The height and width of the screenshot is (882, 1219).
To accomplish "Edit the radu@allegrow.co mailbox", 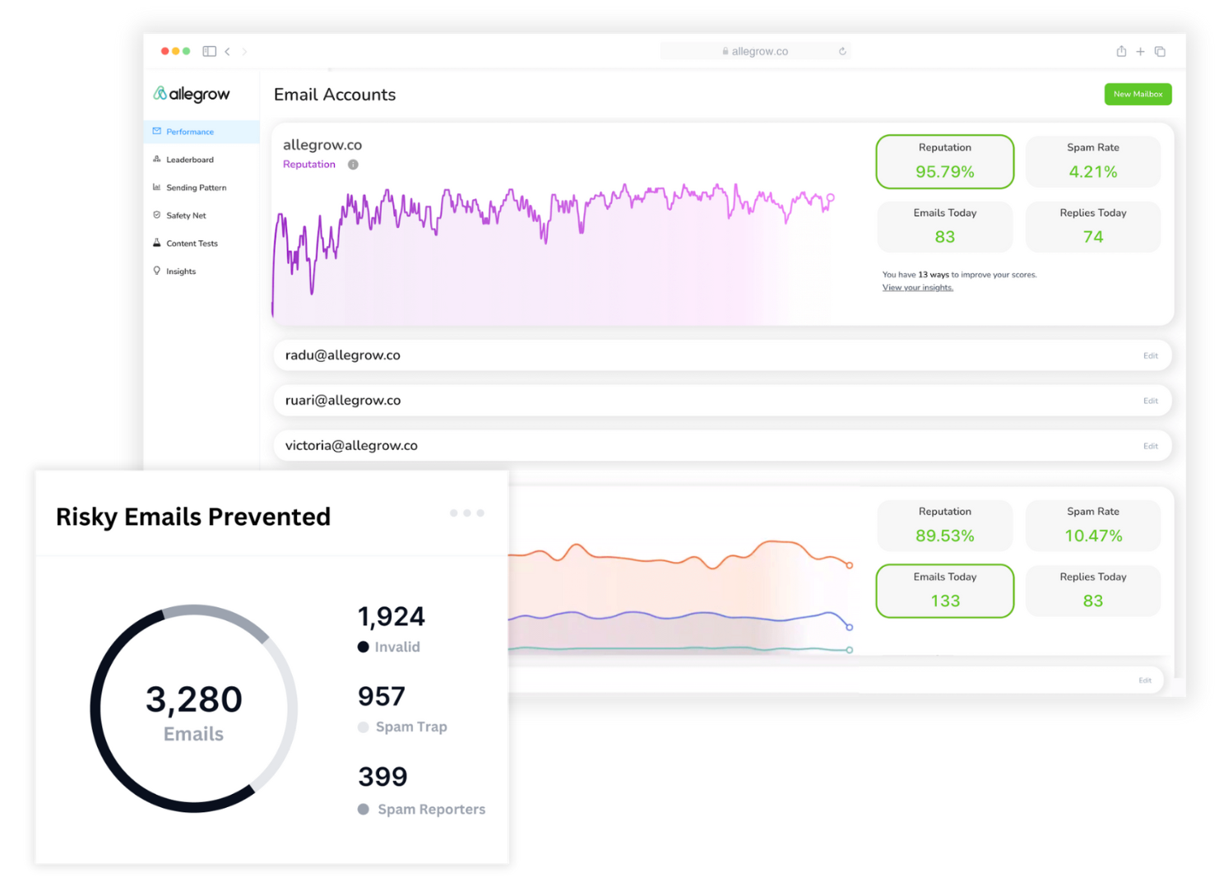I will click(1150, 356).
